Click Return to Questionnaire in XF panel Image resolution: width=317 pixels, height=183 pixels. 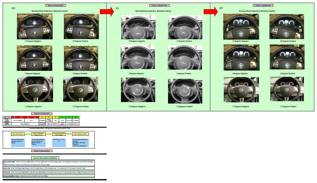(263, 5)
